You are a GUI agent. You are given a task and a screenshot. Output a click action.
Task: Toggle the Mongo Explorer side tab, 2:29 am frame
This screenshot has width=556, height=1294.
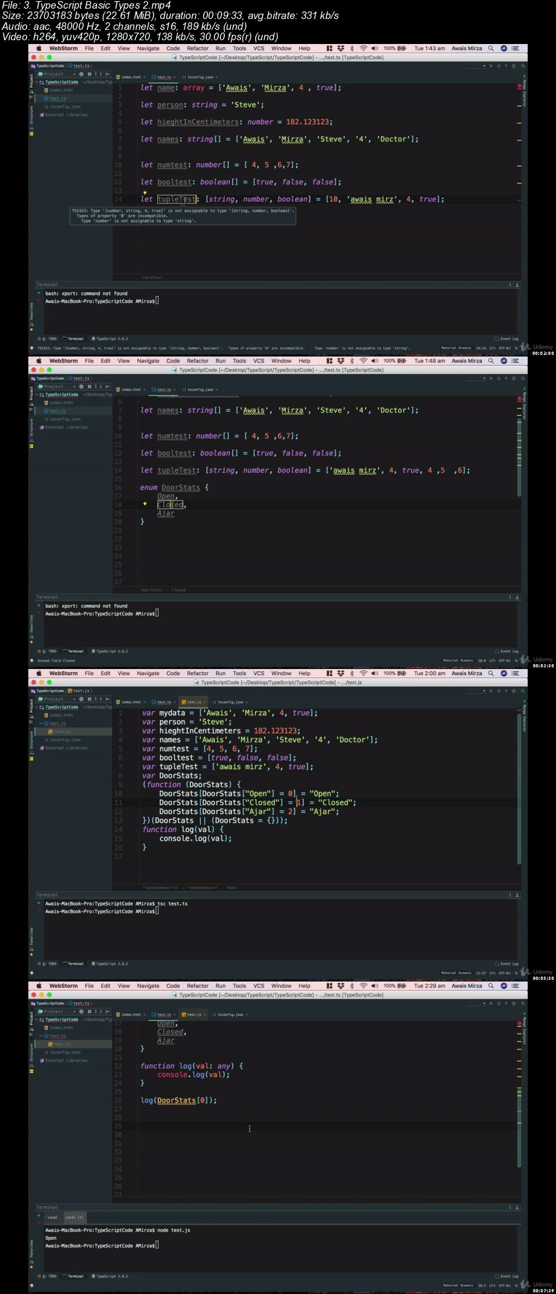coord(525,1030)
